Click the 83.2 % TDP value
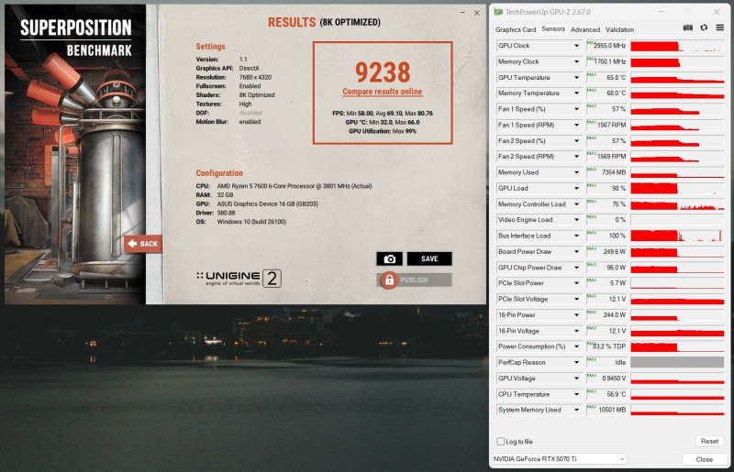Screen dimensions: 734x472 pyautogui.click(x=609, y=346)
